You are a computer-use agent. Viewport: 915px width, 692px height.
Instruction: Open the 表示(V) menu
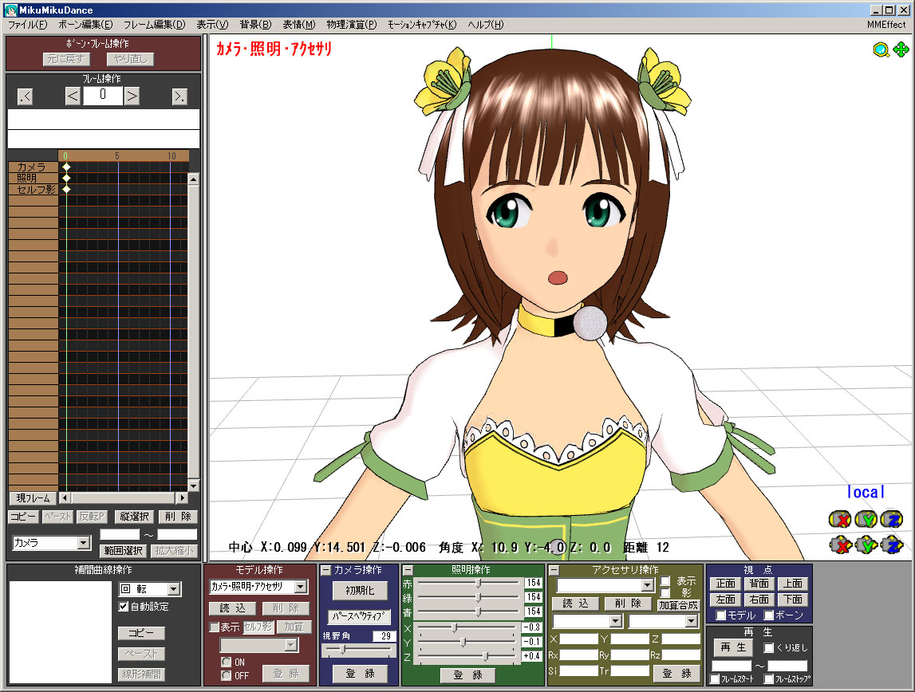click(212, 25)
